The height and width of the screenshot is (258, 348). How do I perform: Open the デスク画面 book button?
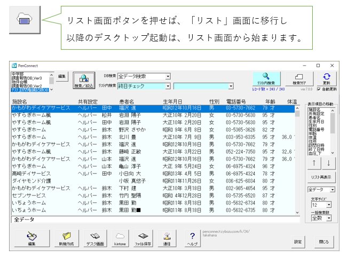(x=95, y=238)
